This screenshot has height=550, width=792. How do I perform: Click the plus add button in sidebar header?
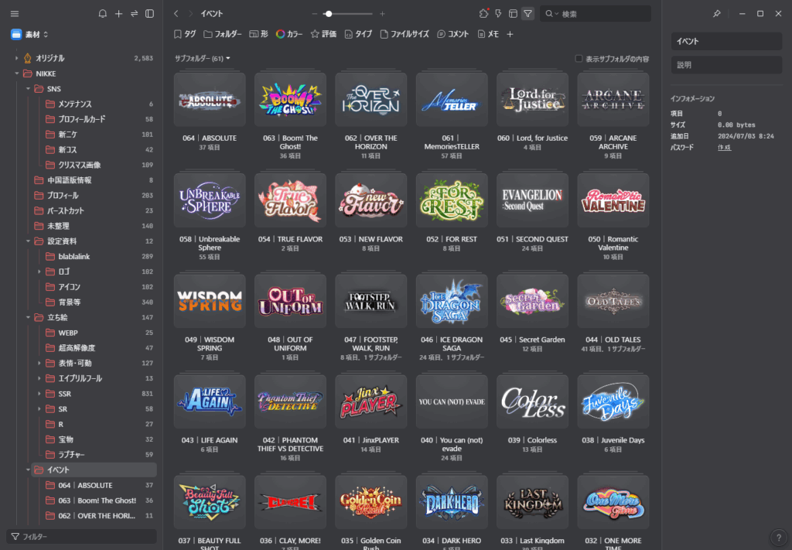[118, 14]
